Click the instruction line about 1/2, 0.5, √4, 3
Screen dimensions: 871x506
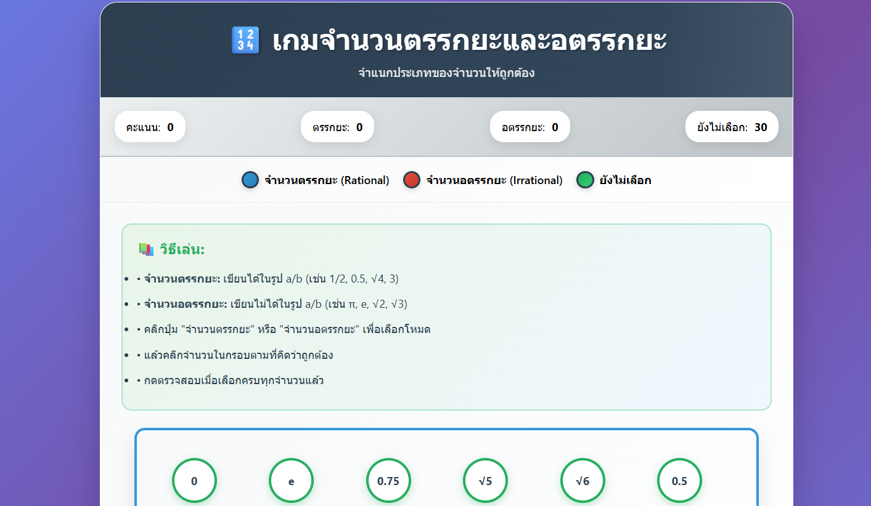[268, 279]
